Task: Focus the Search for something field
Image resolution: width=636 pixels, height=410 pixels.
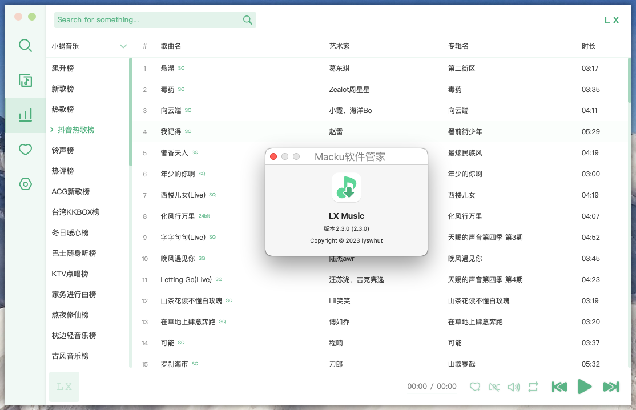Action: (155, 20)
